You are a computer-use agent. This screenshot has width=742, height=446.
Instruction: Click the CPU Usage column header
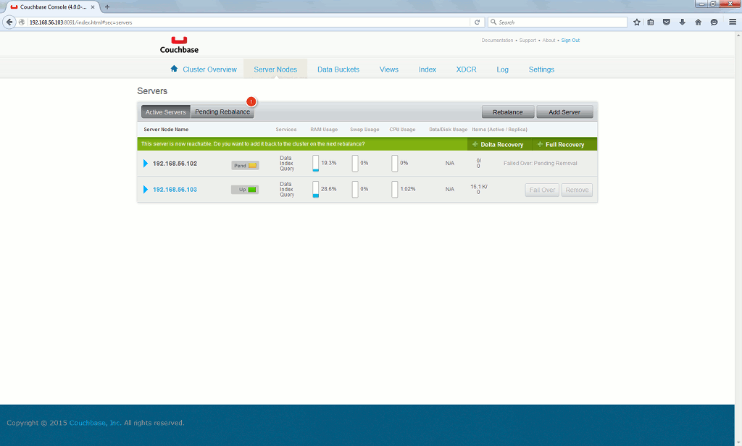click(x=402, y=130)
